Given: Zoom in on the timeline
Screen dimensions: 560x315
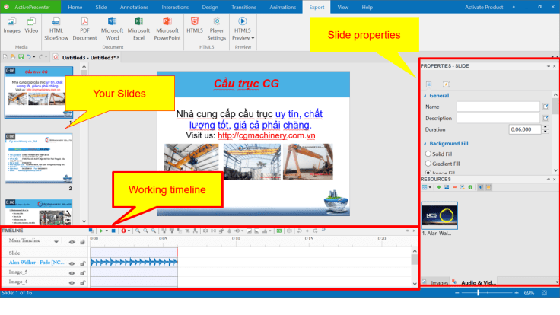Looking at the screenshot, I should click(138, 231).
